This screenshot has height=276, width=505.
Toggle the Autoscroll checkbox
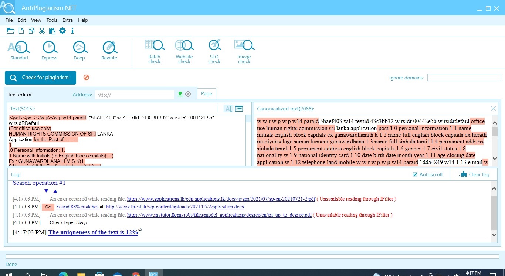[x=415, y=174]
